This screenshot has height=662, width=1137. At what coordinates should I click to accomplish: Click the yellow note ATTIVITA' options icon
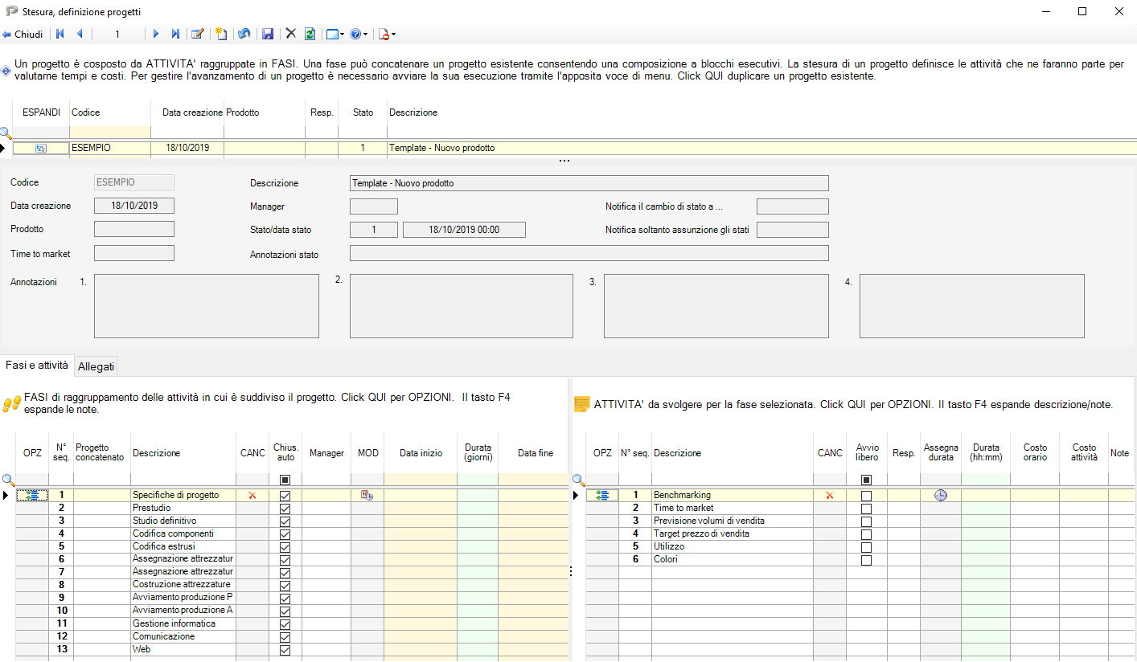pos(581,405)
